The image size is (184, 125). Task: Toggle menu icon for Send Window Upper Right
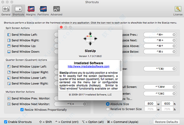(9, 72)
